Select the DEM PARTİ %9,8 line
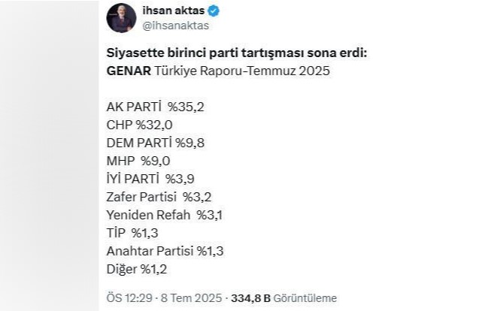The height and width of the screenshot is (311, 497). [156, 143]
